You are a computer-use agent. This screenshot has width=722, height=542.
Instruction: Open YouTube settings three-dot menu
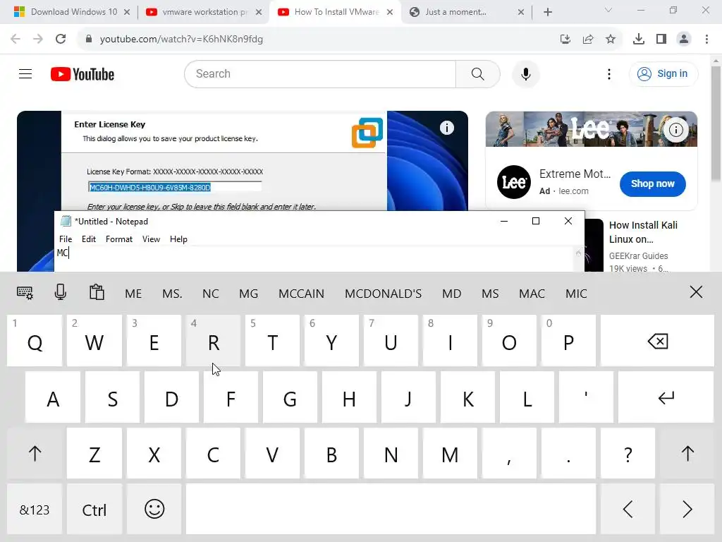608,74
